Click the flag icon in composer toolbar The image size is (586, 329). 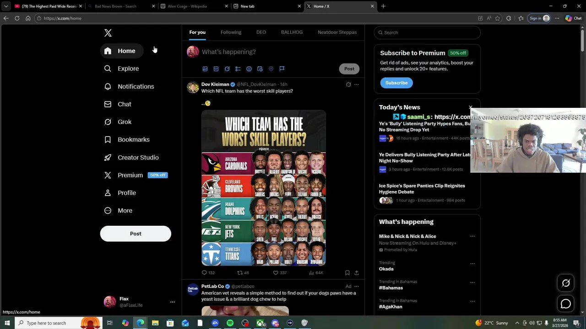tap(282, 69)
